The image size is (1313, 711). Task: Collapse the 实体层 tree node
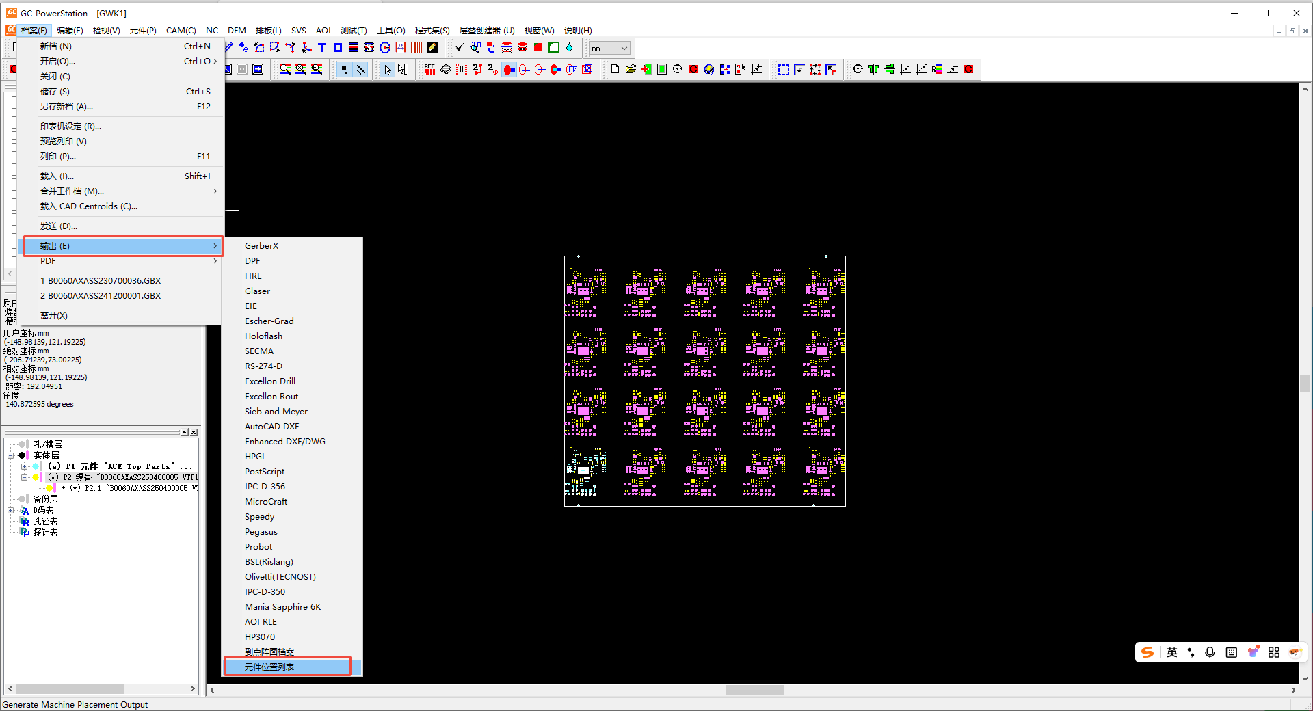point(11,455)
